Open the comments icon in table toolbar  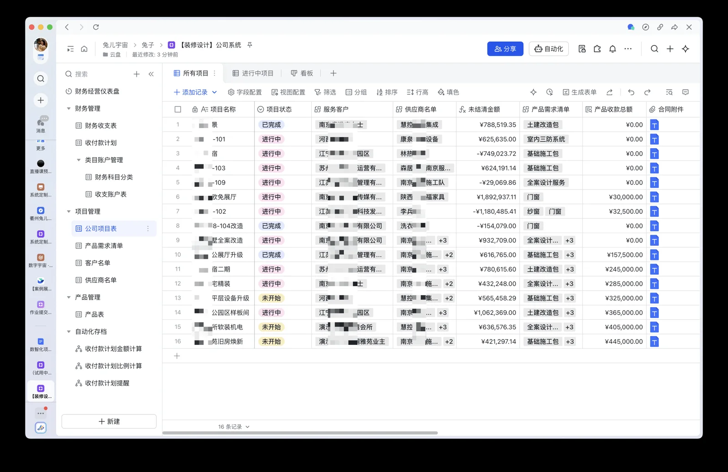[x=686, y=92]
